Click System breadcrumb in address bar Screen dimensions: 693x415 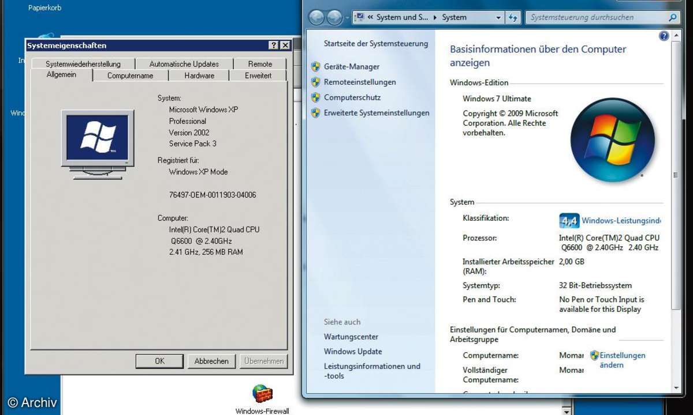(x=454, y=18)
